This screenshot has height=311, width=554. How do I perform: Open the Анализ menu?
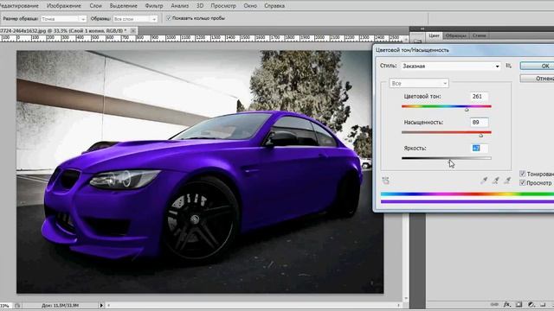tap(179, 6)
